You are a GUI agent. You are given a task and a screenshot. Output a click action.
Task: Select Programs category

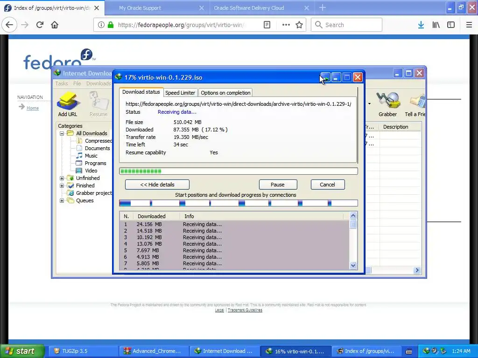coord(95,163)
